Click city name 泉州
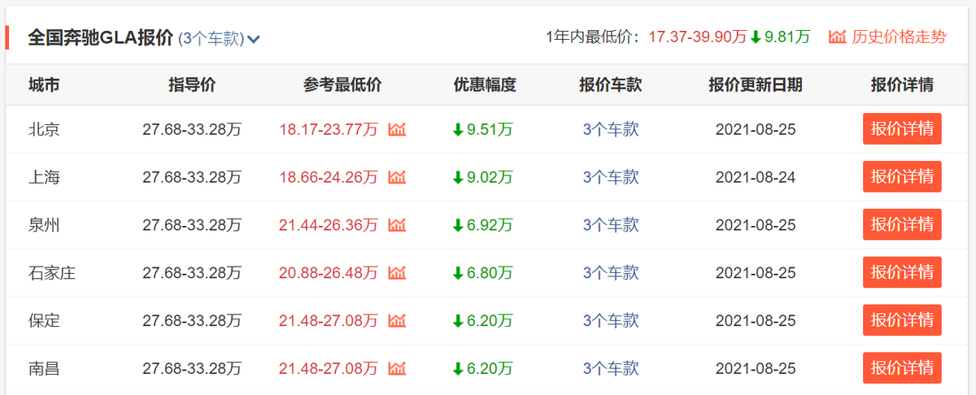The height and width of the screenshot is (395, 976). [44, 225]
